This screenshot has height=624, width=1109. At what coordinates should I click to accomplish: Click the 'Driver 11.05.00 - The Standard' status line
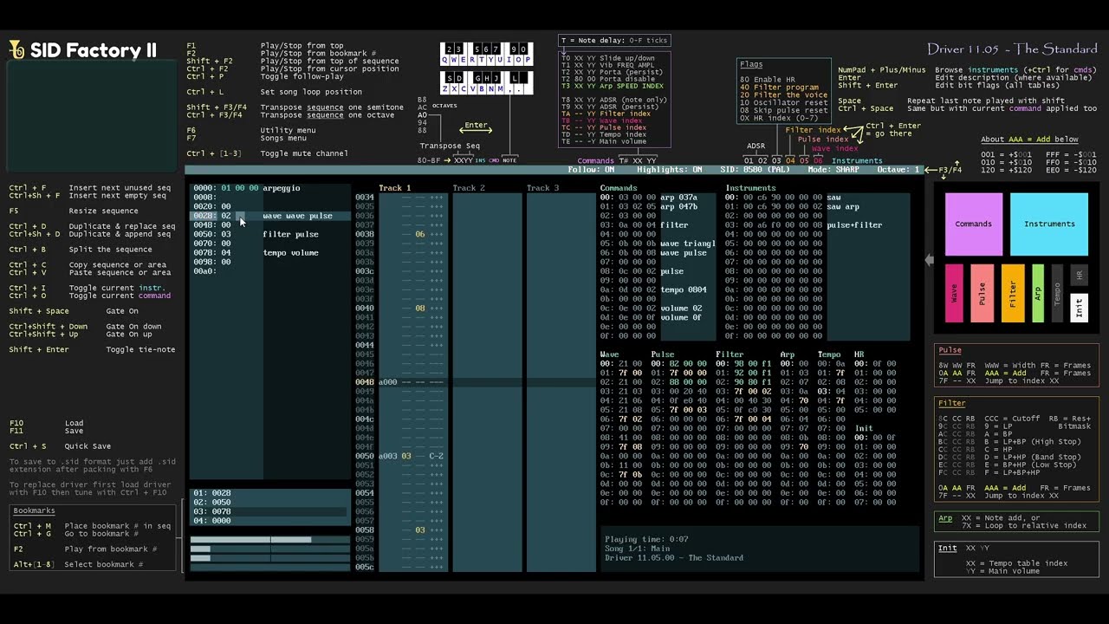pos(674,558)
